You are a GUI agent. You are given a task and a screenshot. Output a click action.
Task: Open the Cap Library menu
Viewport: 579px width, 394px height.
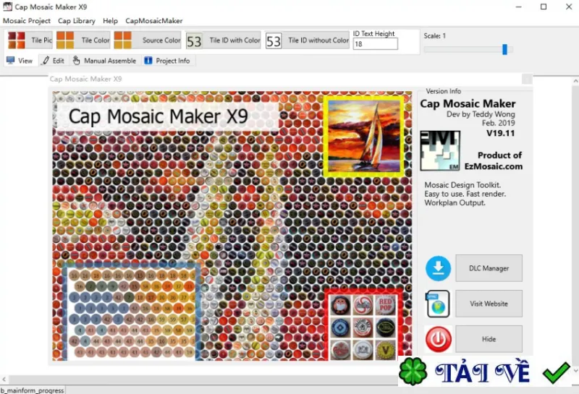(77, 21)
